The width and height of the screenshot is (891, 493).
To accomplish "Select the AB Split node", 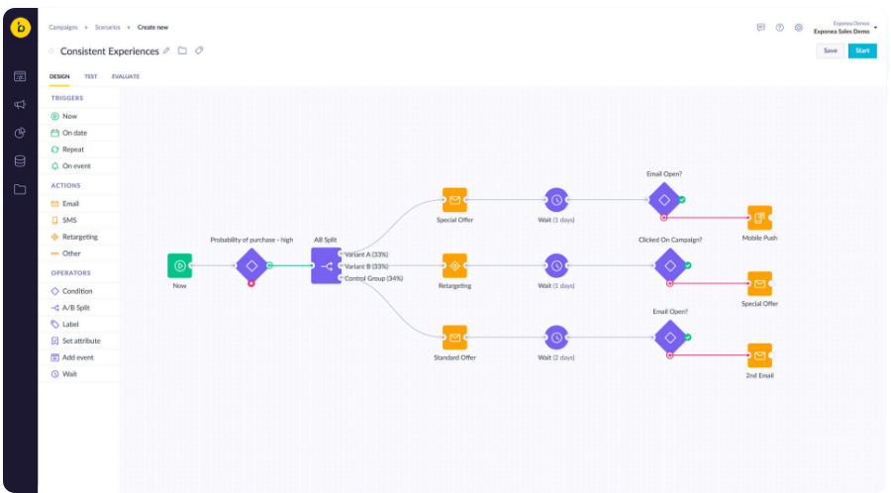I will [x=326, y=266].
